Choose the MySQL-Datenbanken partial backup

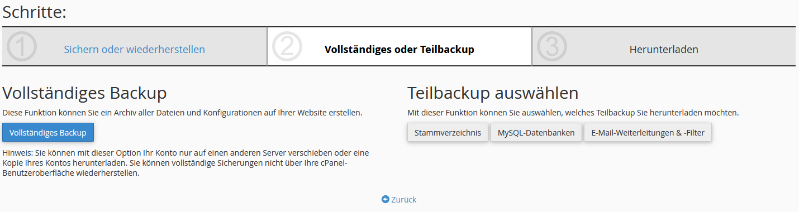coord(536,133)
